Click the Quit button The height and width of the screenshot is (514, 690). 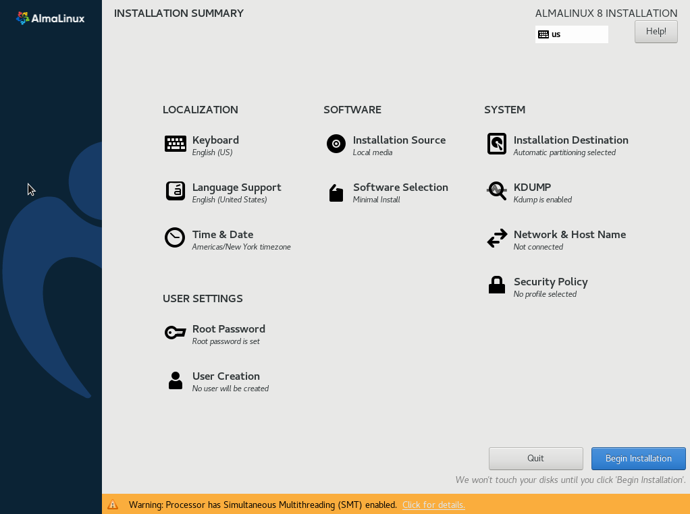tap(535, 459)
